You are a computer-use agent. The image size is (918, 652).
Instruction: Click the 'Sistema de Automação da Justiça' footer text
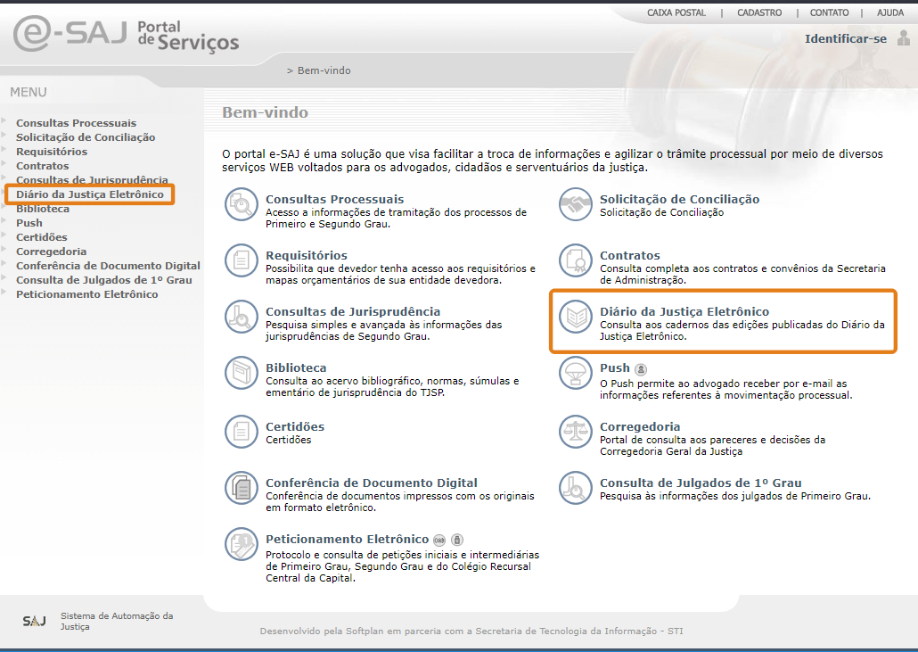(x=117, y=621)
